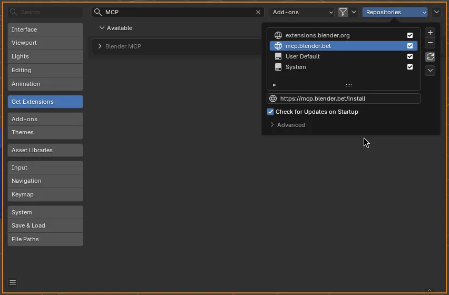Click the up chevron at bottom right
Viewport: 449px width, 295px height.
pos(430,290)
